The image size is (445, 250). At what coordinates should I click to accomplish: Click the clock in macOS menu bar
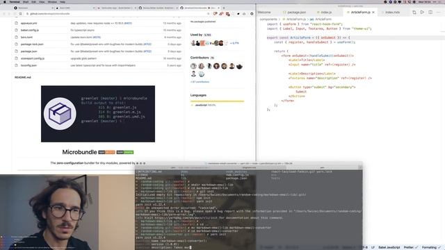click(x=425, y=1)
